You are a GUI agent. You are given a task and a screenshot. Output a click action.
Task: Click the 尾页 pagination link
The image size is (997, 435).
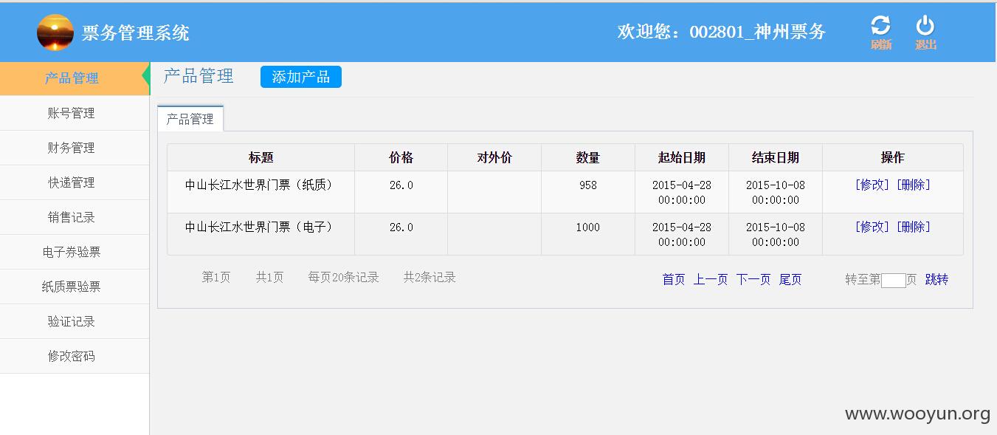[790, 279]
